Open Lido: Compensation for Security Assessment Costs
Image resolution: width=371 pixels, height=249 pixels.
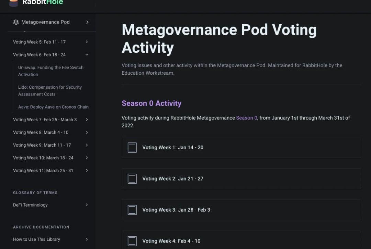[x=50, y=91]
